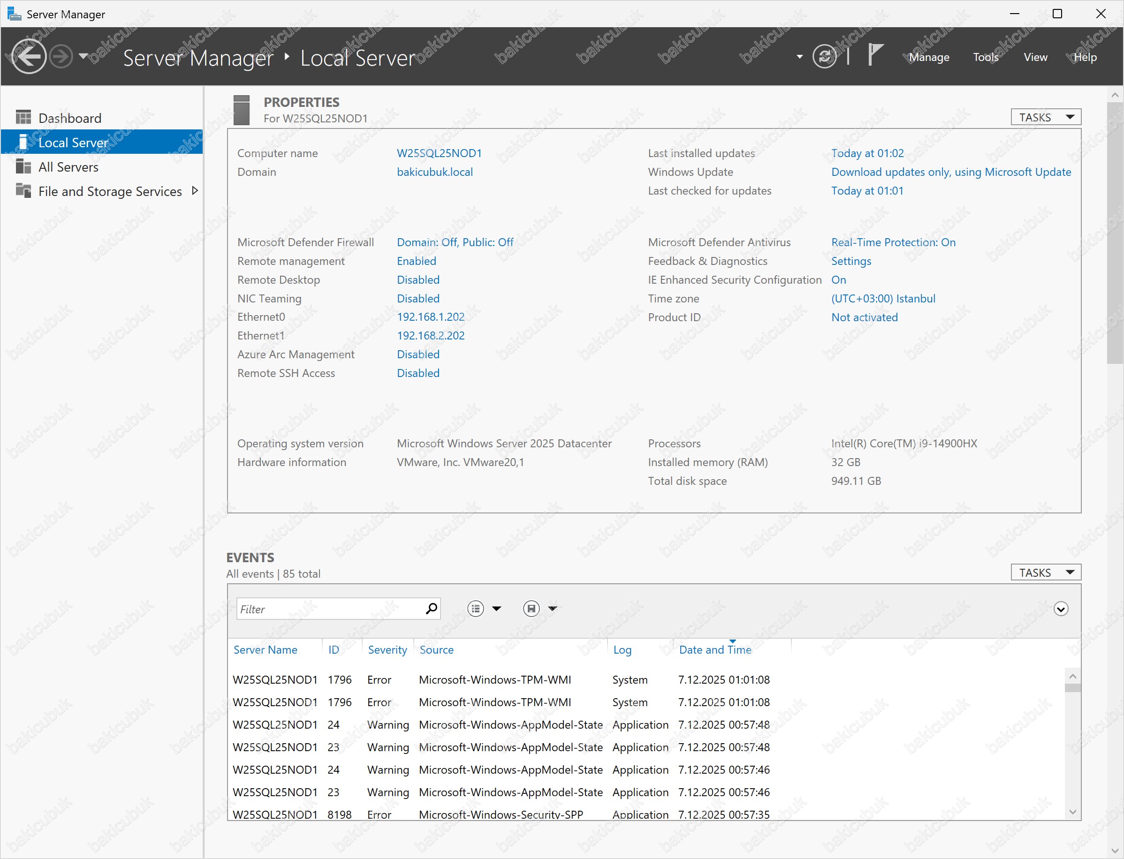Open the notifications flag icon
The image size is (1124, 859).
(x=875, y=55)
